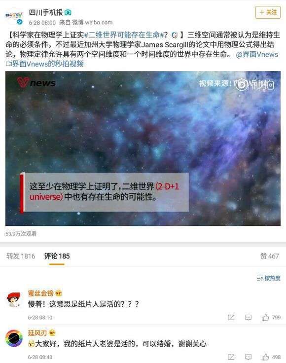Image resolution: width=286 pixels, height=363 pixels.
Task: Open the 蜜丝金镑 username link
Action: pyautogui.click(x=41, y=293)
